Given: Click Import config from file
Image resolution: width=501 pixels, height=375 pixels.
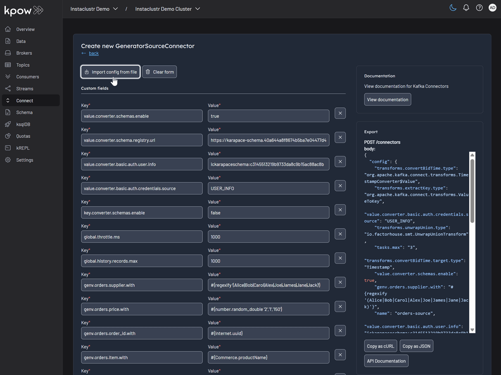Looking at the screenshot, I should (x=110, y=72).
